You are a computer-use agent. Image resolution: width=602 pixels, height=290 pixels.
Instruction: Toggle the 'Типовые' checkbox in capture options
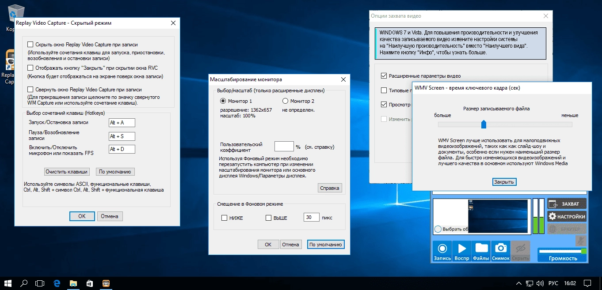[x=384, y=90]
